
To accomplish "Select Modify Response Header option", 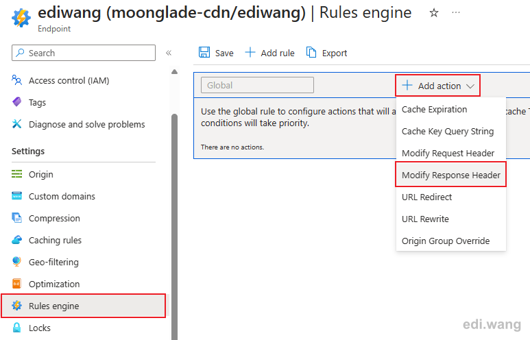I will 451,175.
